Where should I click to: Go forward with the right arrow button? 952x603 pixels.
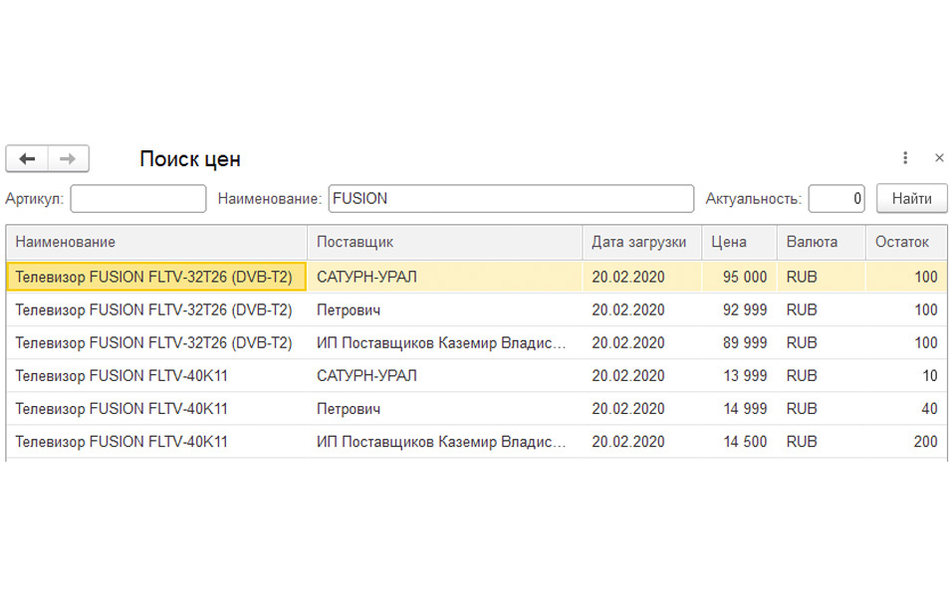[x=68, y=159]
